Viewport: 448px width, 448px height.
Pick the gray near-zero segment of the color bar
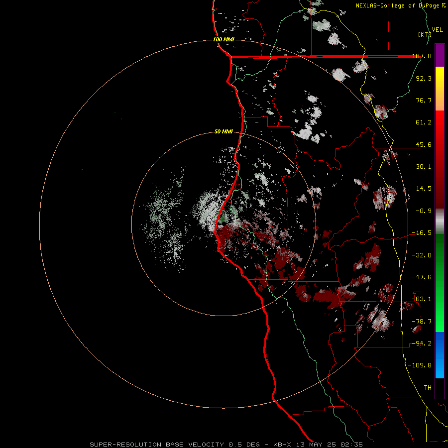pos(440,222)
